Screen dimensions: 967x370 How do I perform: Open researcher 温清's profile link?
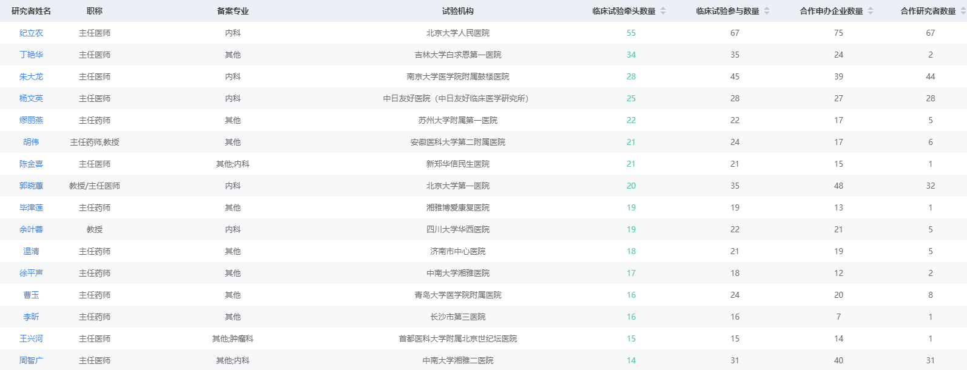[x=31, y=251]
